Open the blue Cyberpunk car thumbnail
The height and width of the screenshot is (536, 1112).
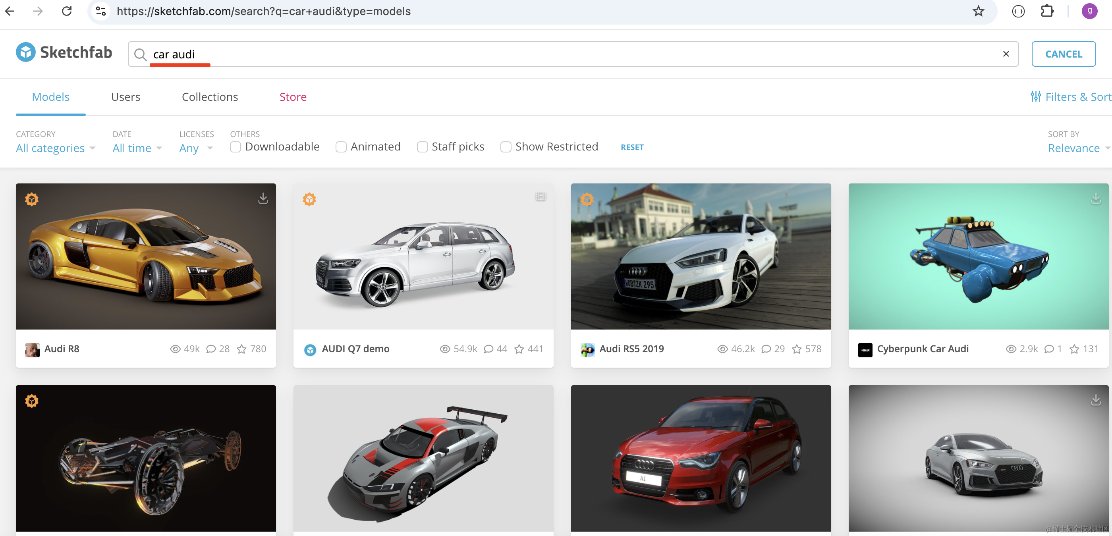pyautogui.click(x=979, y=256)
